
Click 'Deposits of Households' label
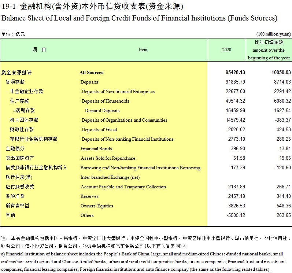coord(105,101)
